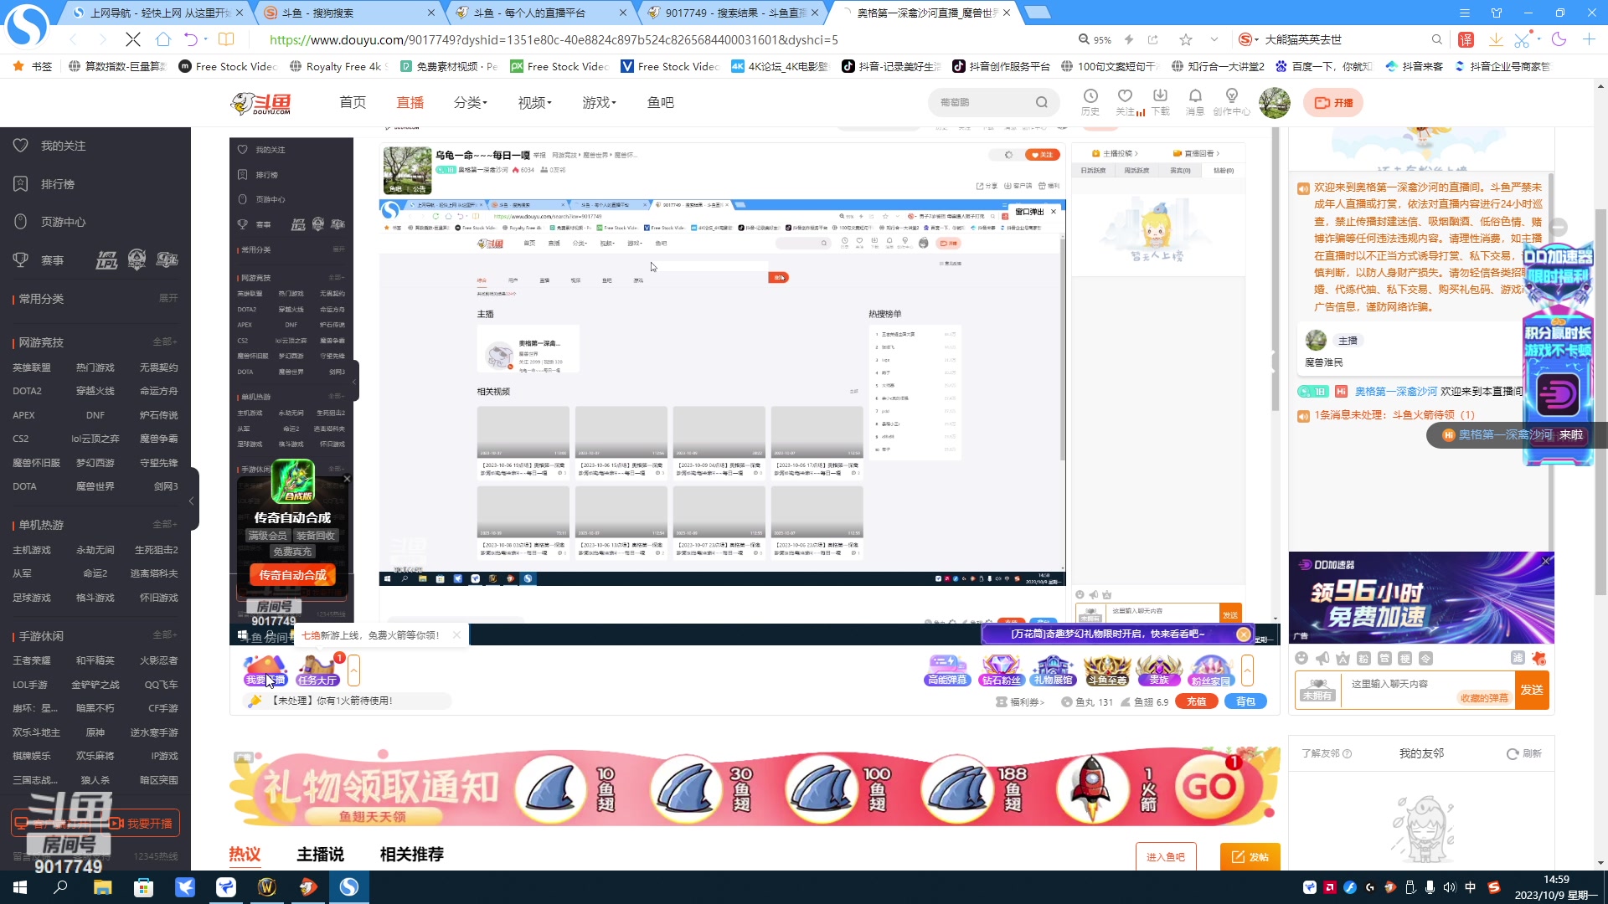Click the chat input field 这里输入聊天内容
Screen dimensions: 1608x904
[1428, 690]
